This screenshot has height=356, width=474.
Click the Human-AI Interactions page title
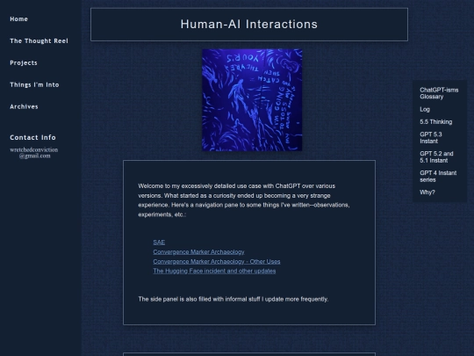tap(249, 25)
